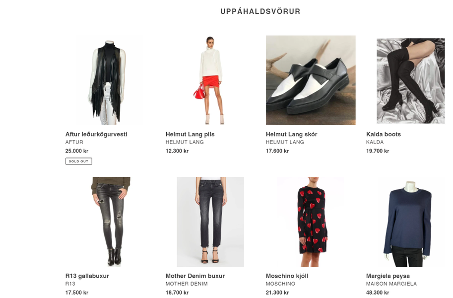Open the Helmut Lang skór title link
Image resolution: width=453 pixels, height=298 pixels.
coord(292,134)
